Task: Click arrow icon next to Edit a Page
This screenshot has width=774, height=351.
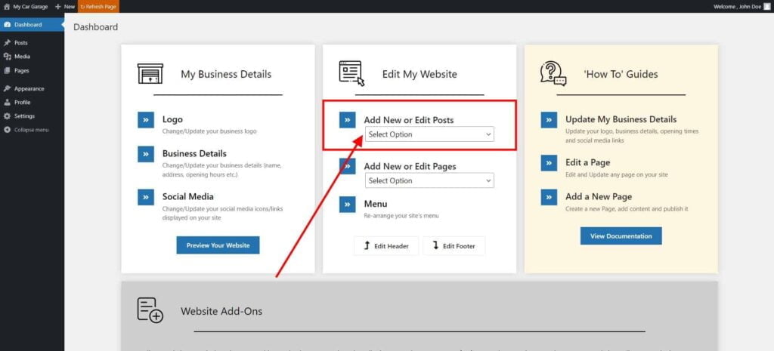Action: pyautogui.click(x=549, y=162)
